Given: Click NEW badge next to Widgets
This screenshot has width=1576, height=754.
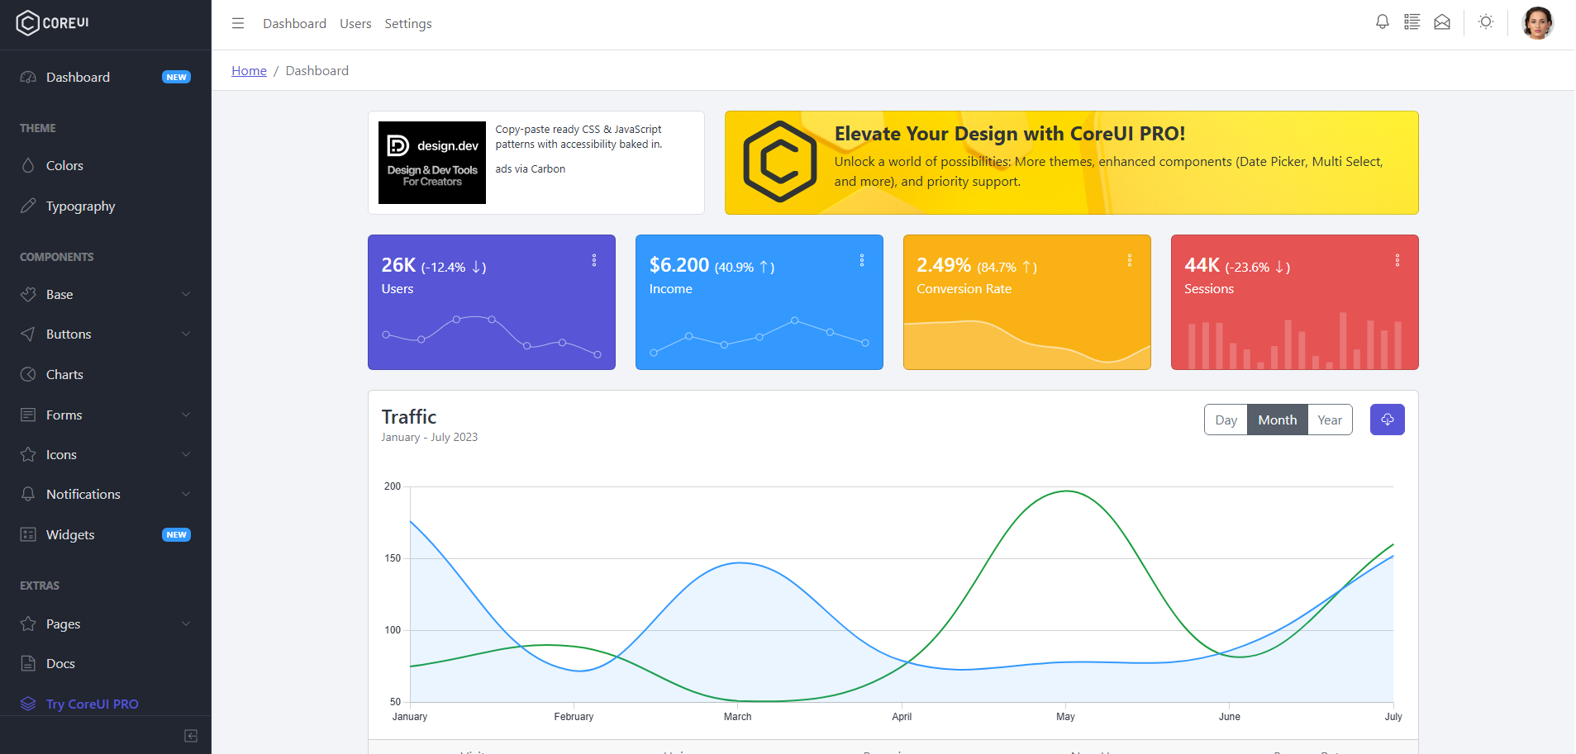Looking at the screenshot, I should (x=177, y=534).
